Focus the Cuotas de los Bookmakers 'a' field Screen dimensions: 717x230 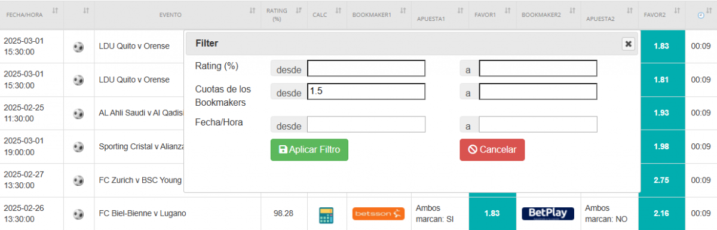tap(538, 91)
